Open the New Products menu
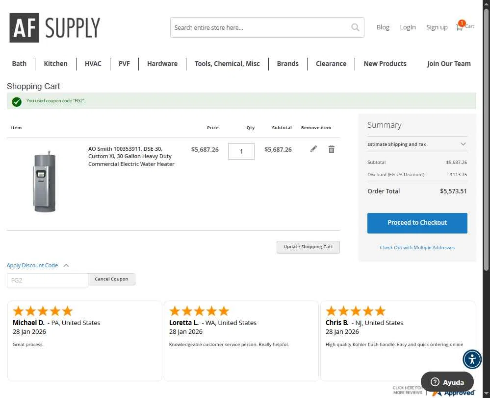This screenshot has width=490, height=398. pyautogui.click(x=385, y=64)
